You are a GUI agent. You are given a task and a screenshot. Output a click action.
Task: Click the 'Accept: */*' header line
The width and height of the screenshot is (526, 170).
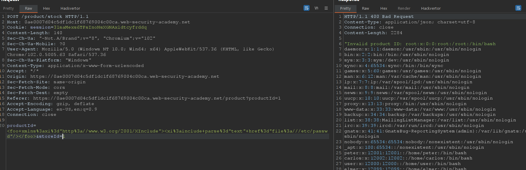pyautogui.click(x=23, y=71)
